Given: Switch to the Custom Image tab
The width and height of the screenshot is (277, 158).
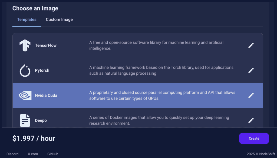Looking at the screenshot, I should (x=59, y=19).
